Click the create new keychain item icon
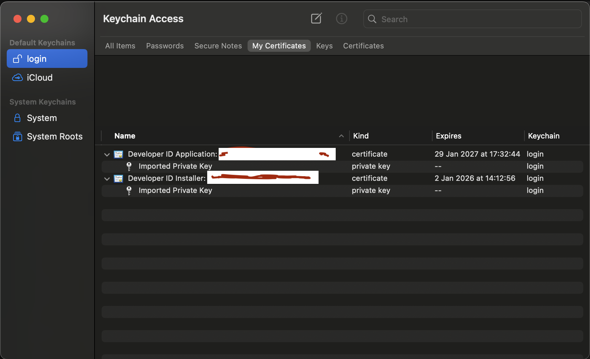This screenshot has height=359, width=590. [316, 18]
